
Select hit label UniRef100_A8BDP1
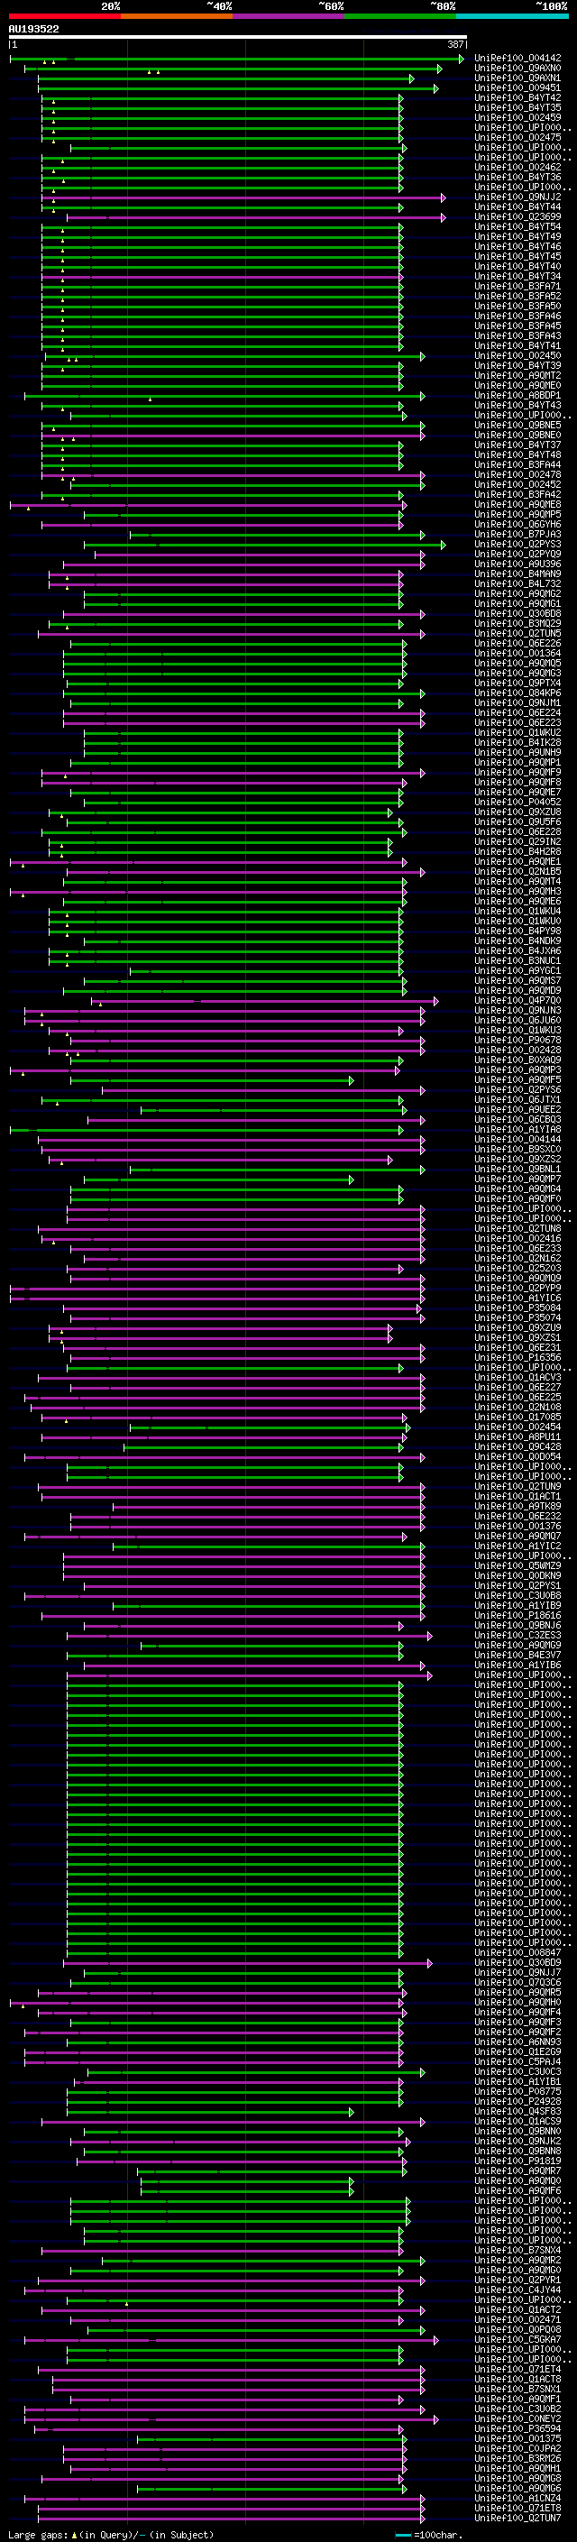517,396
